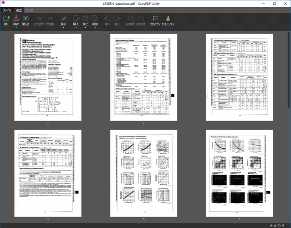Image resolution: width=291 pixels, height=228 pixels.
Task: Click the Extract (抽出) icon
Action: pos(85,18)
